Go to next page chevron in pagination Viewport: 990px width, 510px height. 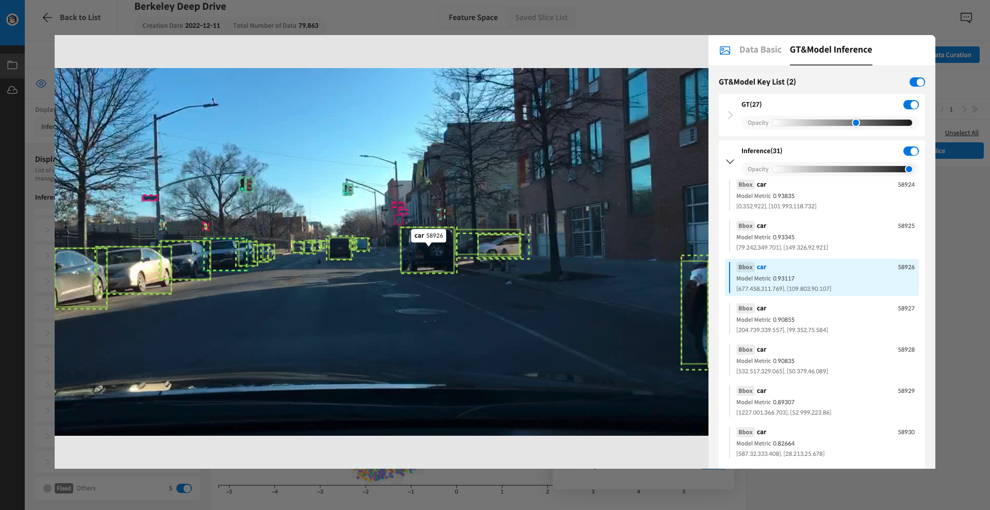tap(964, 109)
